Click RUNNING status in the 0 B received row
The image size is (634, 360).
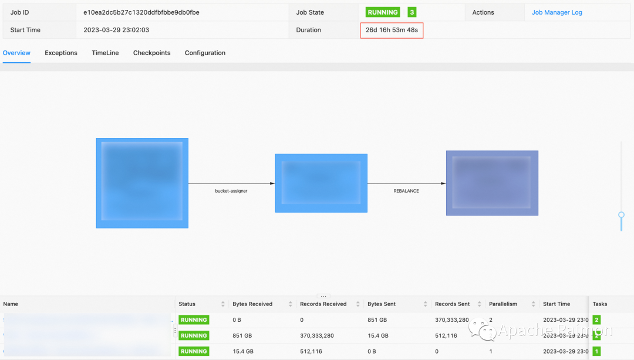pyautogui.click(x=194, y=320)
